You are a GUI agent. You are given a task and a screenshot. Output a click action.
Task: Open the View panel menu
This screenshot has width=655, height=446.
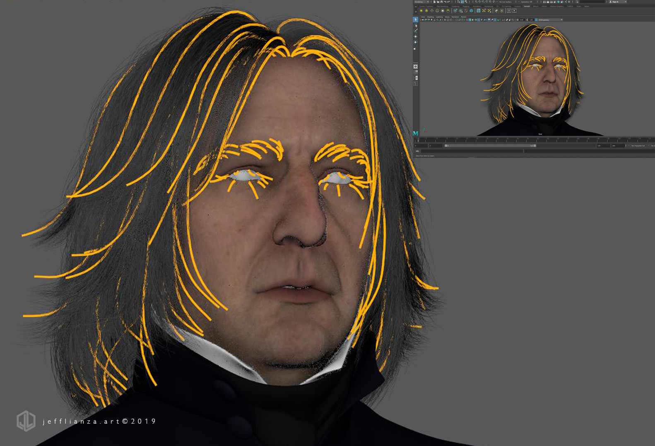point(423,17)
